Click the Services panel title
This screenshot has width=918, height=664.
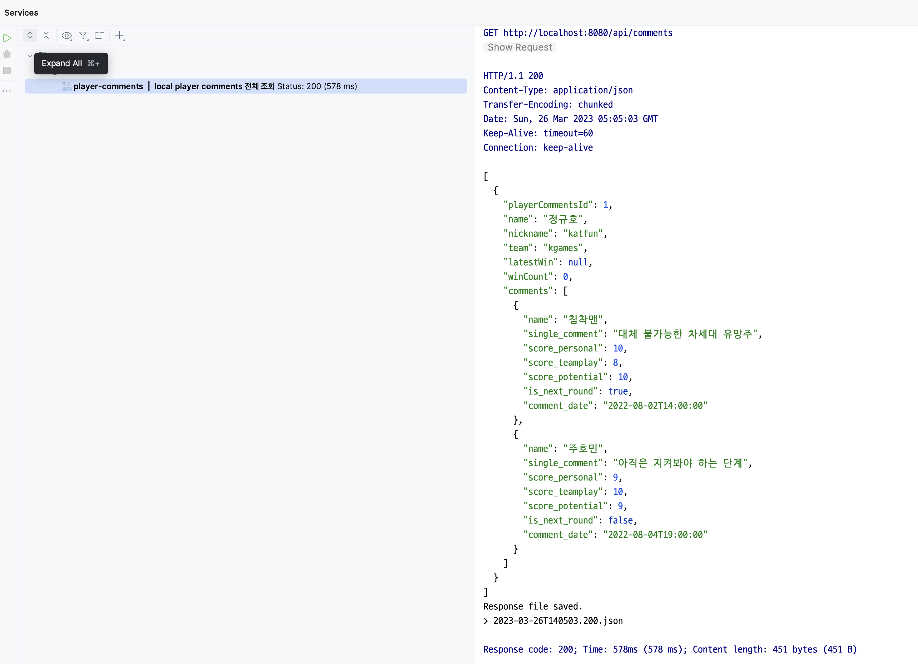[22, 12]
